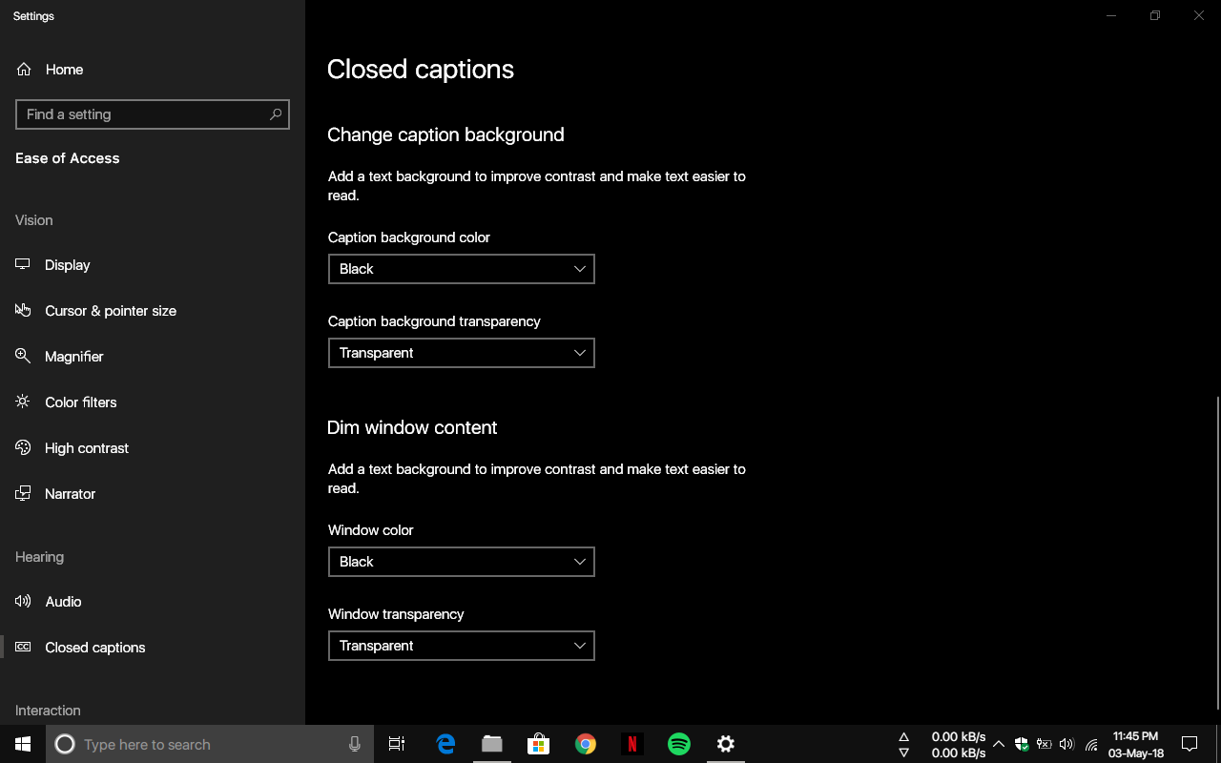
Task: Open the Action Center notifications icon
Action: [1190, 744]
